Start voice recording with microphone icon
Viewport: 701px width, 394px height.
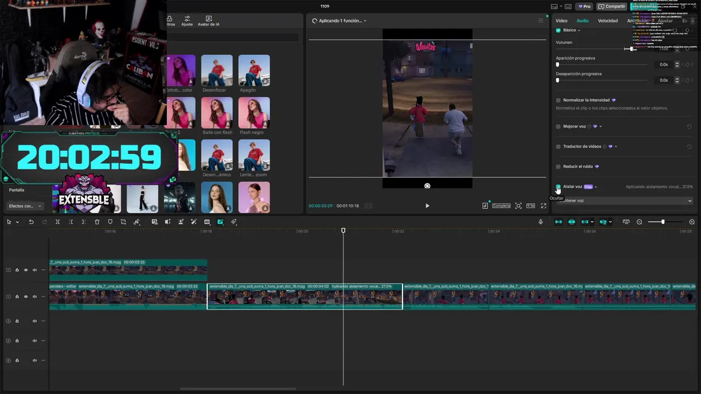coord(541,222)
